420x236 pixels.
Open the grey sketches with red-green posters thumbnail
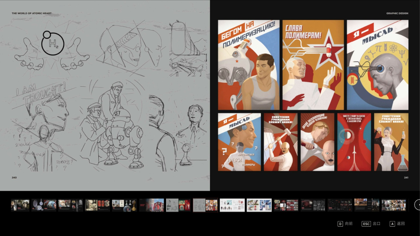tap(178, 205)
